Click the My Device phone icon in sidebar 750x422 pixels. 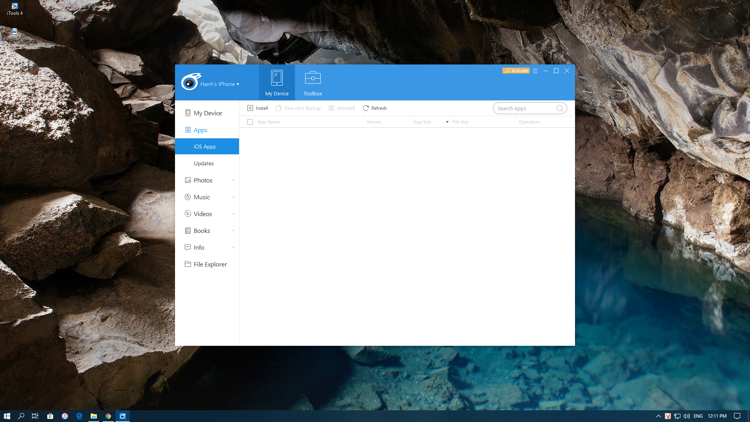[x=188, y=113]
